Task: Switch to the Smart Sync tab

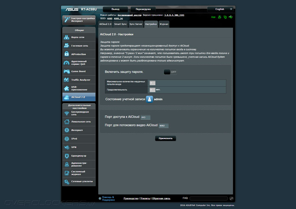Action: [120, 24]
